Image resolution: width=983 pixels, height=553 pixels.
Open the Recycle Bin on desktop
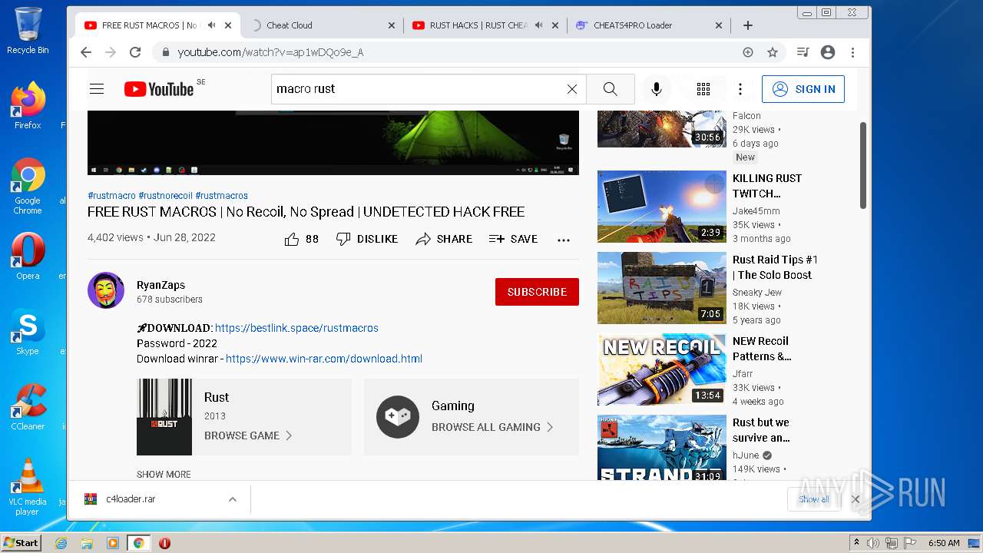[x=28, y=31]
